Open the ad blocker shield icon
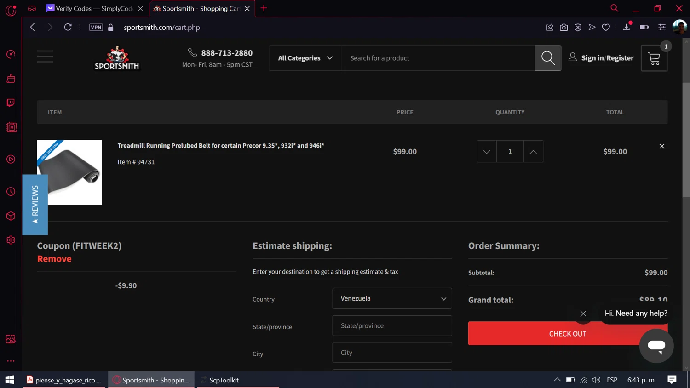690x388 pixels. point(578,27)
